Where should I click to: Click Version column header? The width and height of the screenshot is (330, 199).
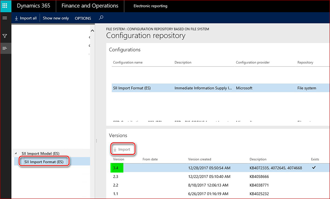[x=118, y=159]
